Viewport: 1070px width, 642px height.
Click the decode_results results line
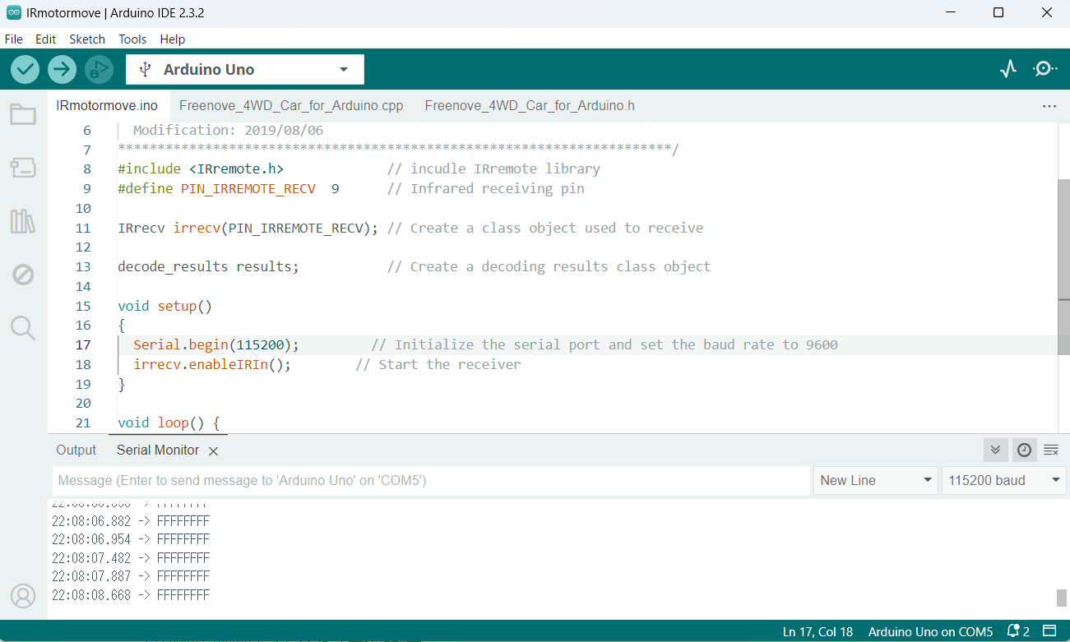[x=209, y=267]
